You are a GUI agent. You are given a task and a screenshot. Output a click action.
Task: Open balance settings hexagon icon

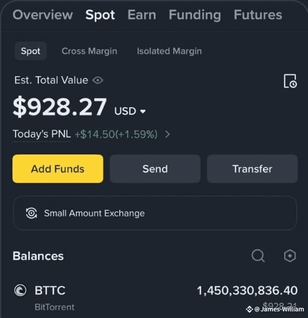pos(290,256)
